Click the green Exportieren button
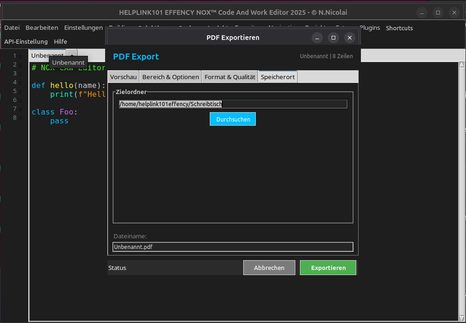 (x=328, y=268)
